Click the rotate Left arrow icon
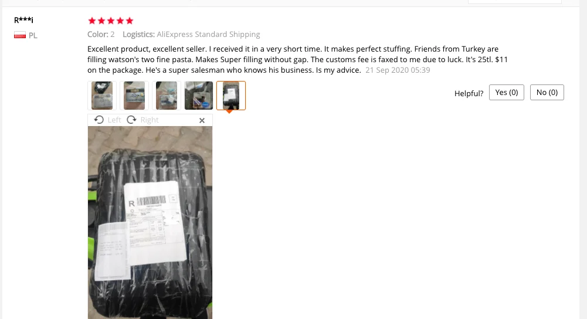 point(99,120)
